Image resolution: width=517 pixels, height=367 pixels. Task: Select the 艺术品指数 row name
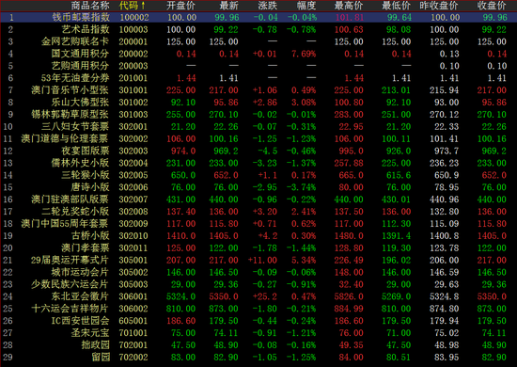click(x=86, y=29)
